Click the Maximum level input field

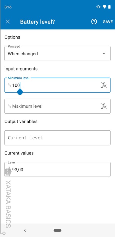pos(57,106)
